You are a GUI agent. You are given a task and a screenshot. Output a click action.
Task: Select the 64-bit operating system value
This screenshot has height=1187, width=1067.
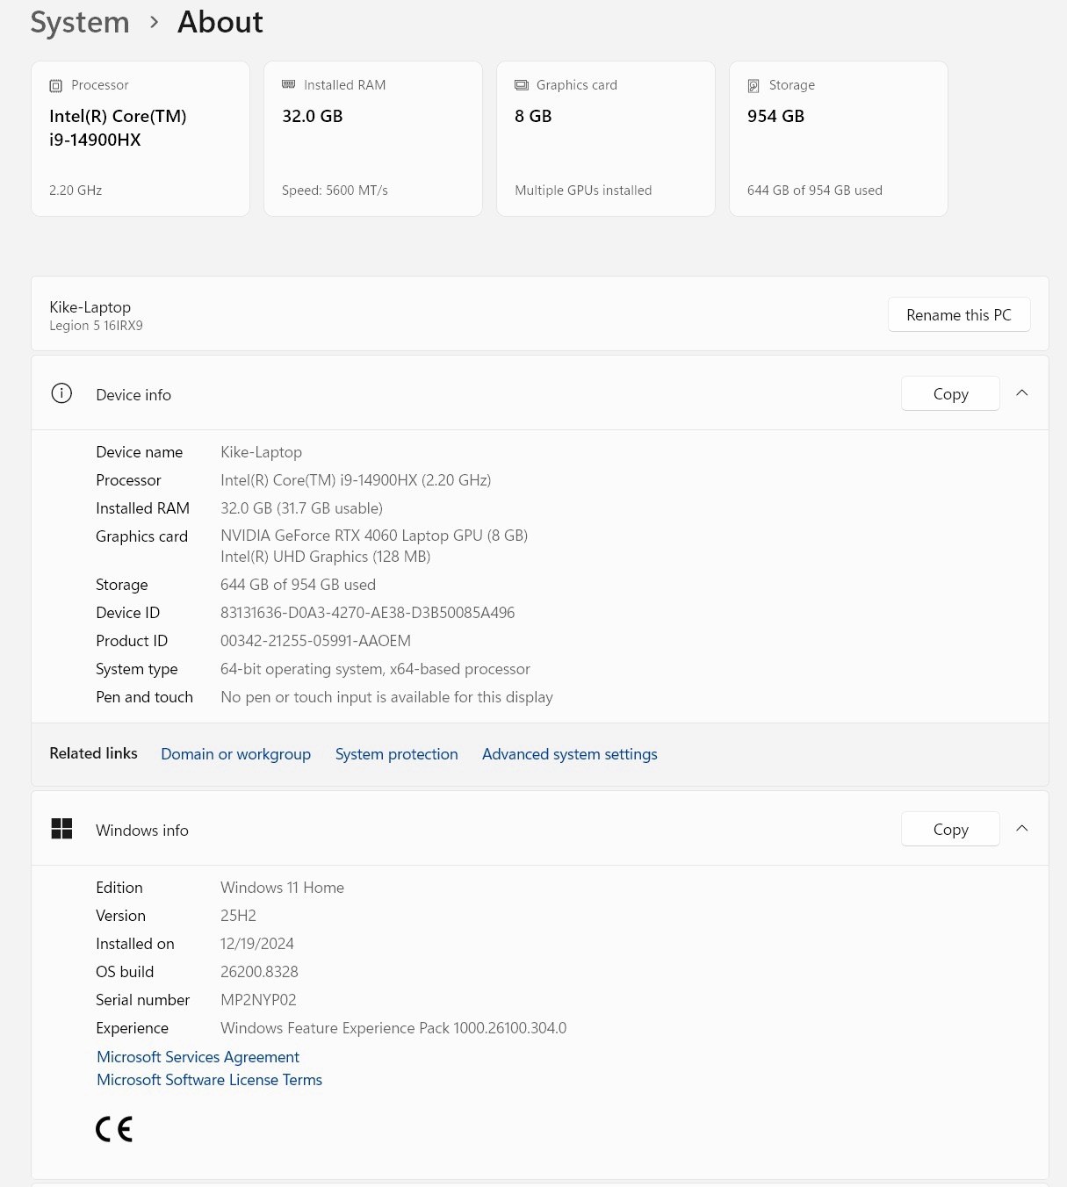point(375,669)
